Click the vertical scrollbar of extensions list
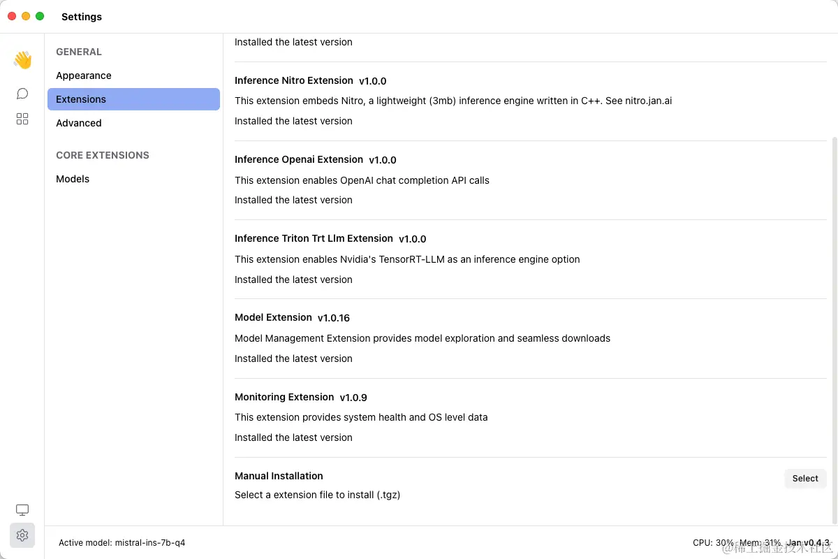 click(834, 330)
